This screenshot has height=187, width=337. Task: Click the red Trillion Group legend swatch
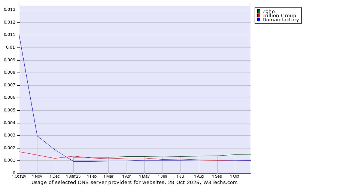[x=258, y=15]
